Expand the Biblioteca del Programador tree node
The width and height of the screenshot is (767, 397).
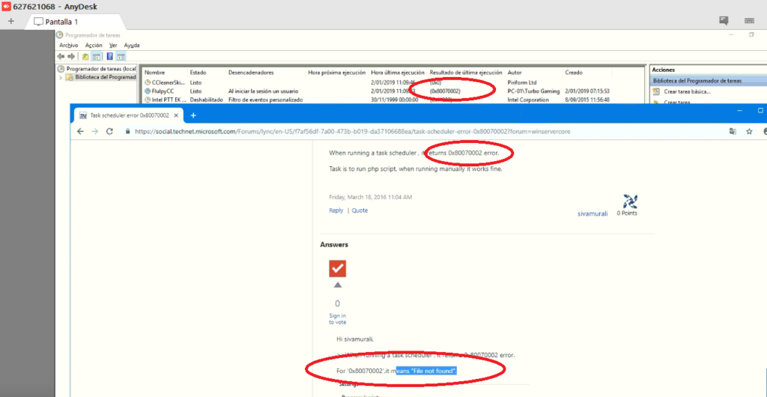pyautogui.click(x=61, y=77)
